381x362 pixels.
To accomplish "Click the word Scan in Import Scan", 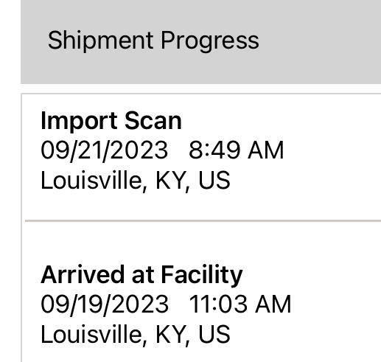I will pyautogui.click(x=153, y=120).
